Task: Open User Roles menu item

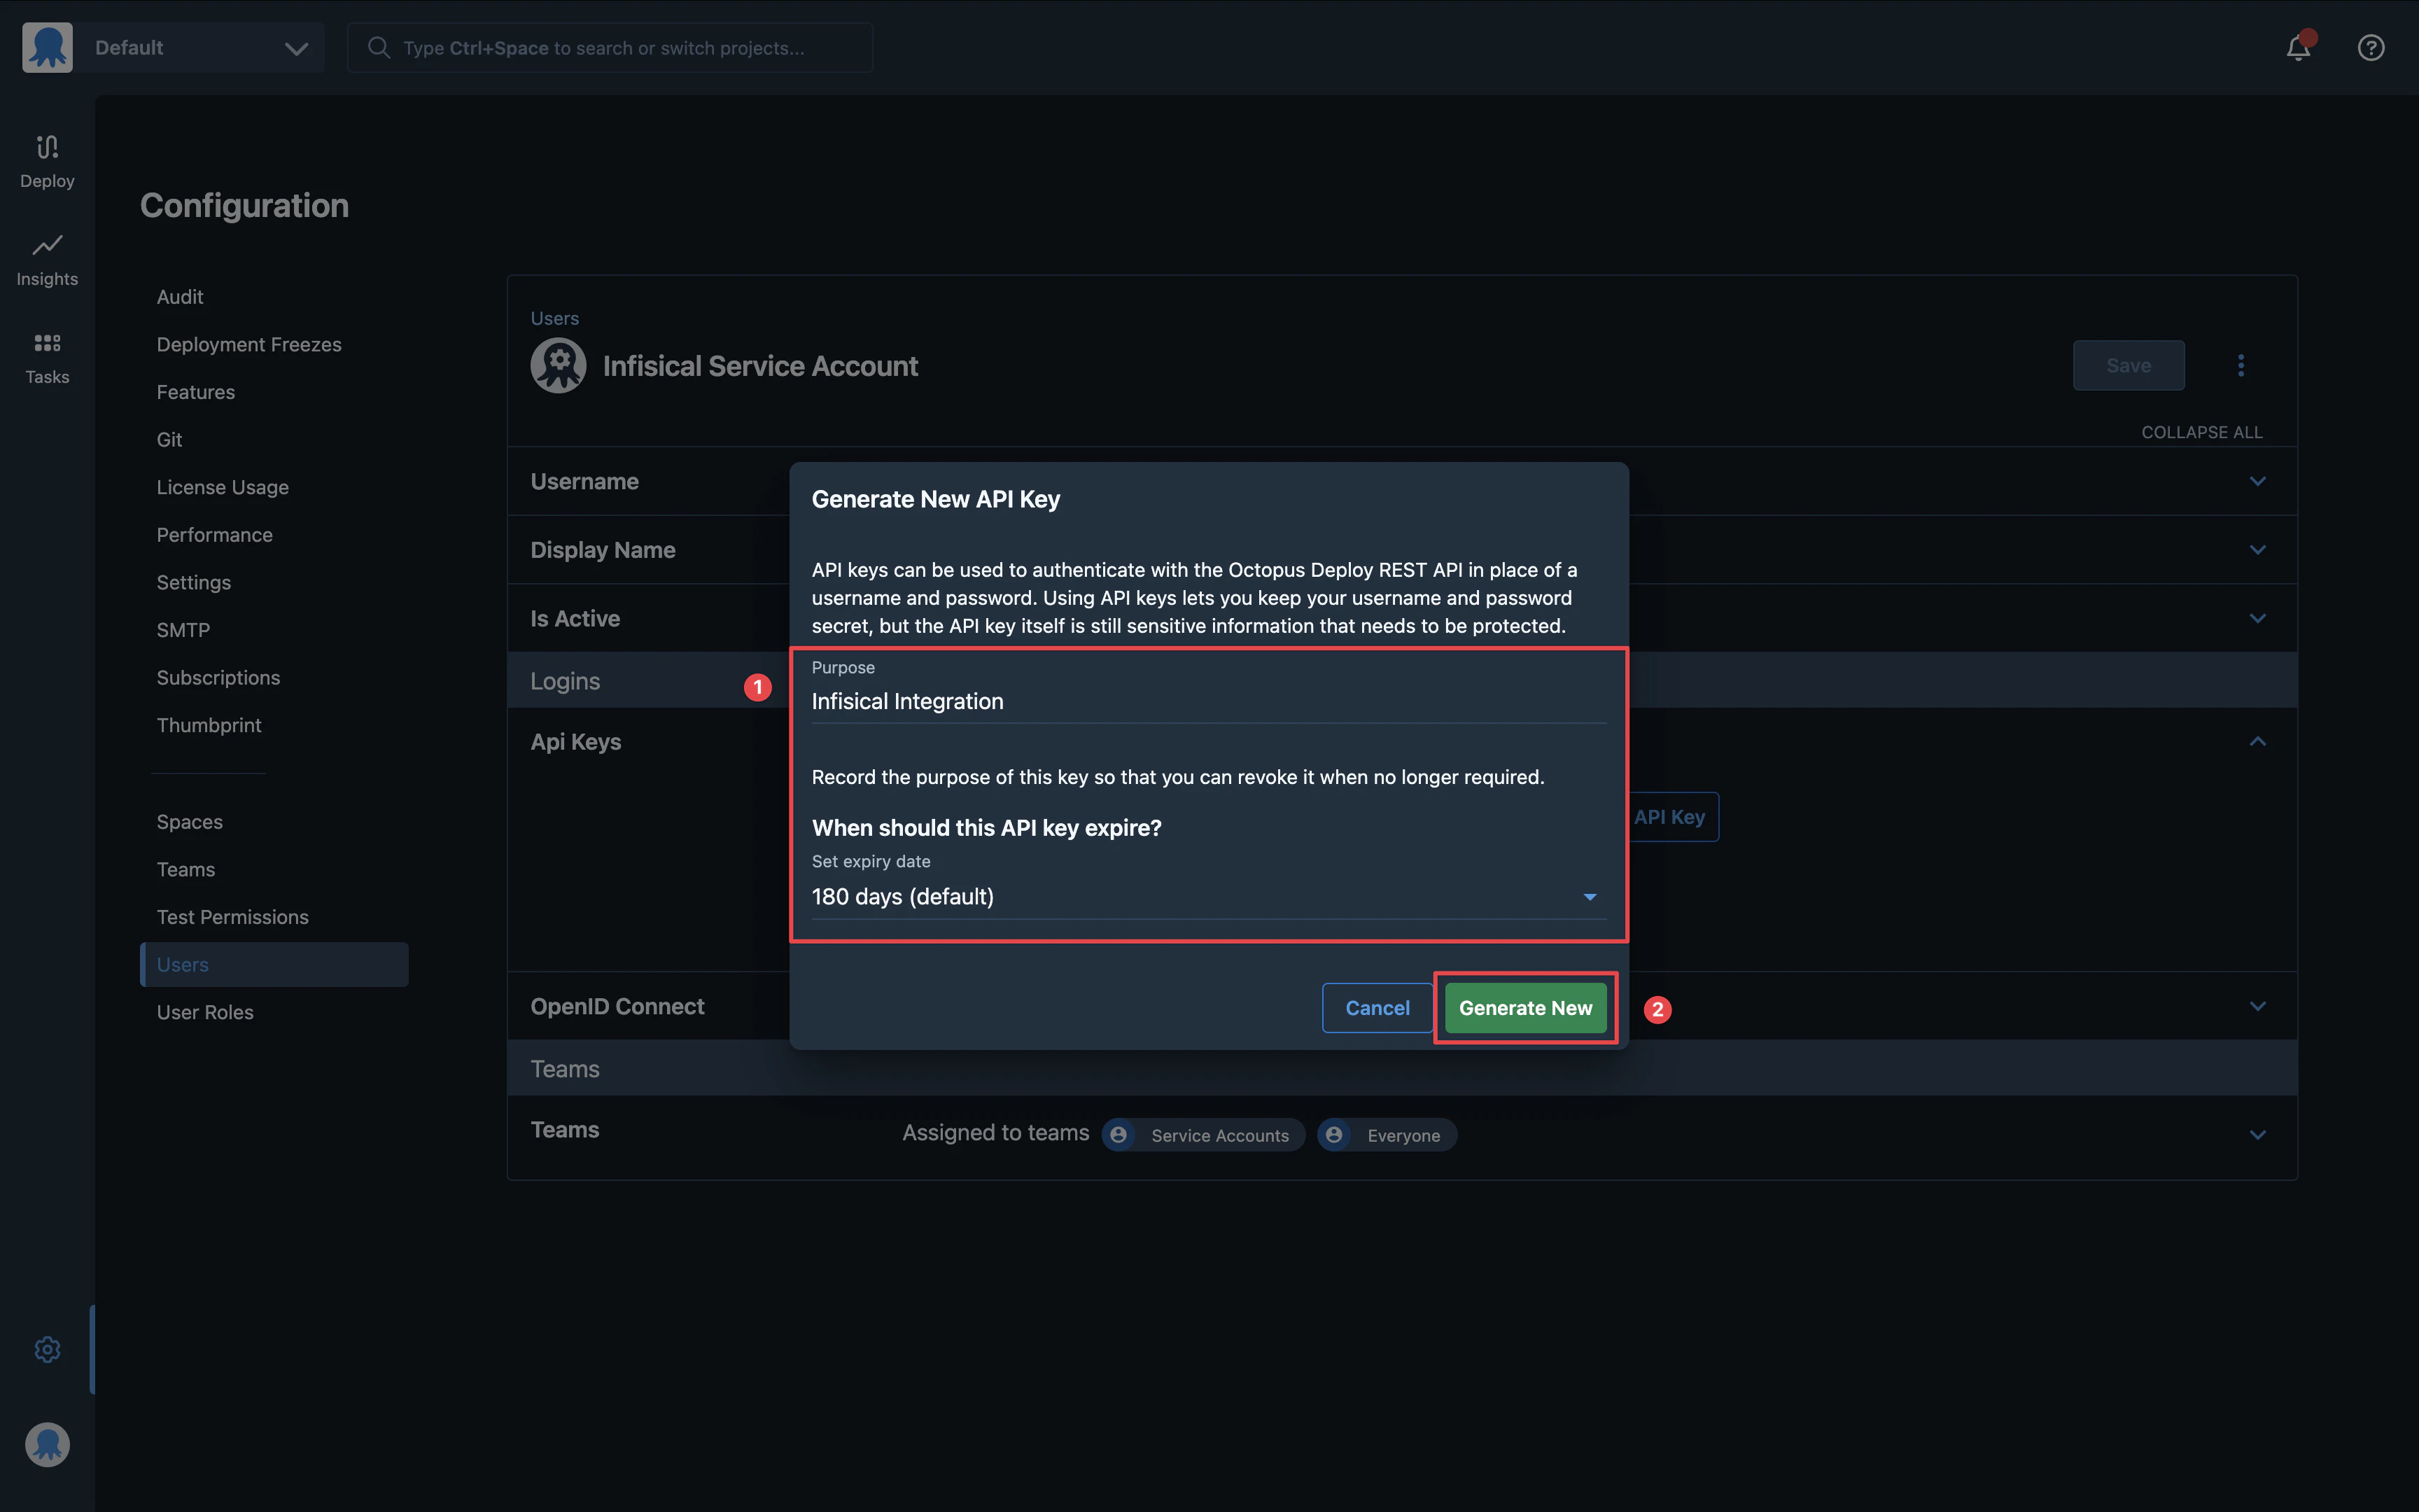Action: [205, 1012]
